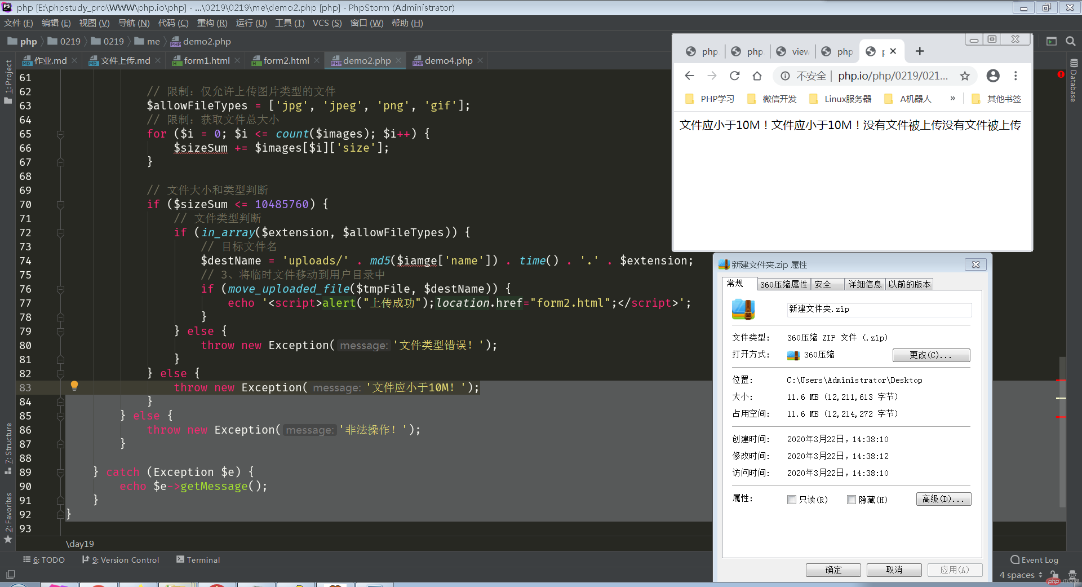The height and width of the screenshot is (587, 1082).
Task: Expand the hidden bookmarks » overflow
Action: (x=952, y=98)
